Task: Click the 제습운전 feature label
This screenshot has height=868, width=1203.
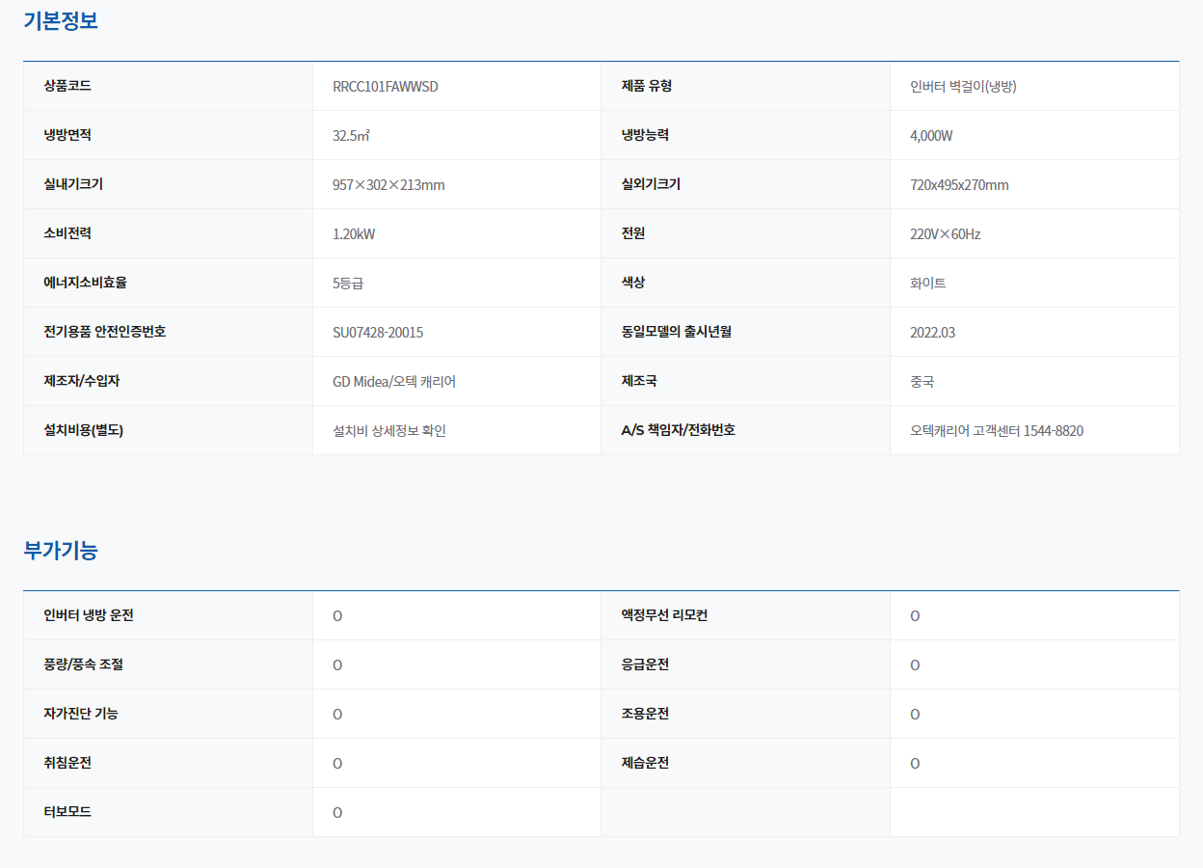Action: pos(645,763)
